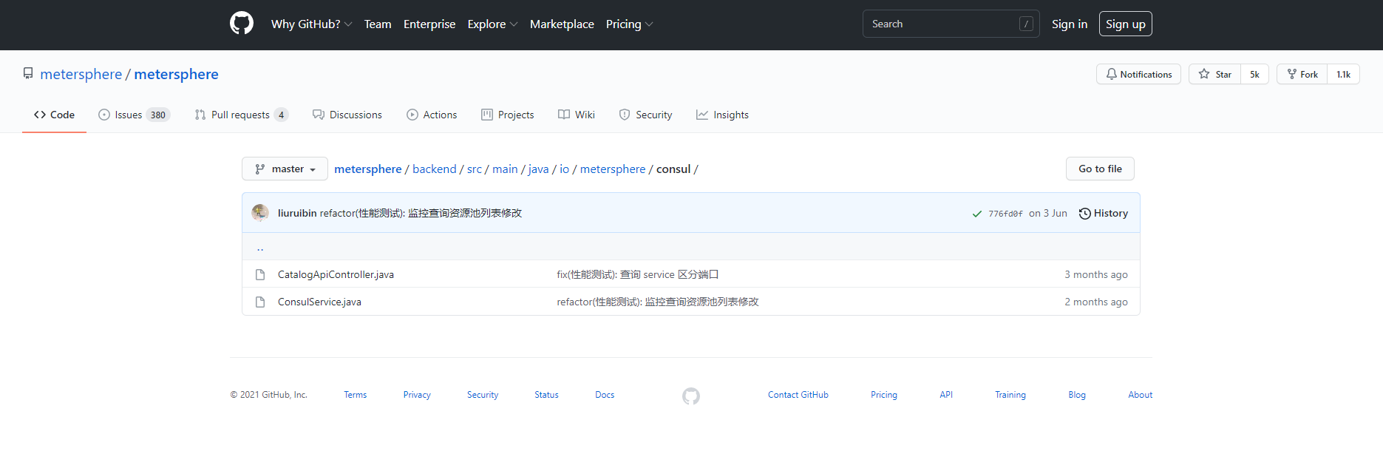Click the slash shortcut icon in search
The image size is (1383, 451).
click(1026, 24)
